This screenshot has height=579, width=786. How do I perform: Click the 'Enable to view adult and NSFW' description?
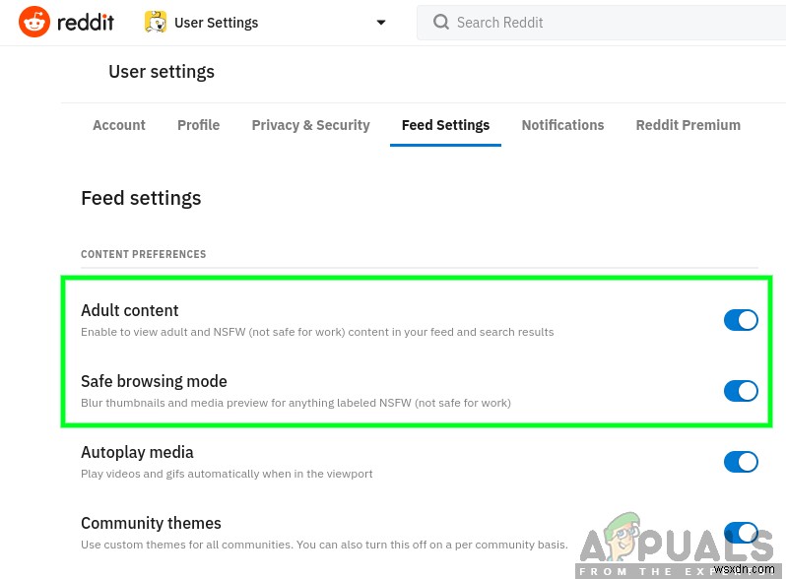(x=317, y=332)
